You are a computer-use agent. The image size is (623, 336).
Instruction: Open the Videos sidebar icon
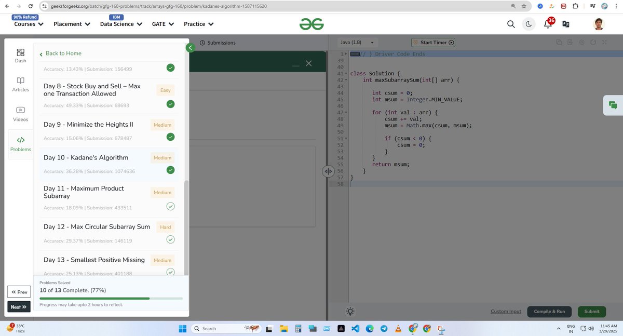pyautogui.click(x=21, y=114)
